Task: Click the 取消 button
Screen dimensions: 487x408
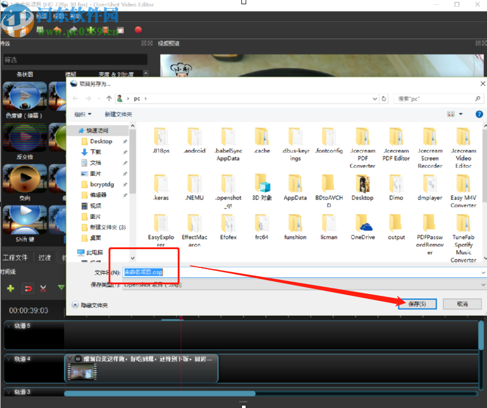Action: point(462,304)
